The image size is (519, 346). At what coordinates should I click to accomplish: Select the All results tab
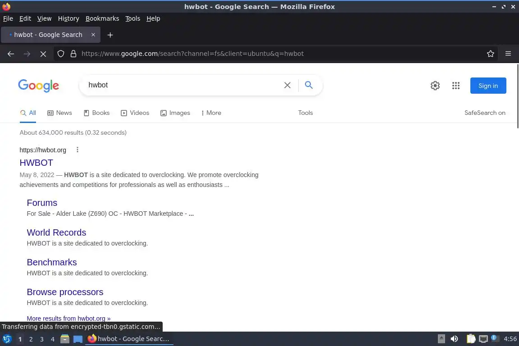[x=28, y=113]
